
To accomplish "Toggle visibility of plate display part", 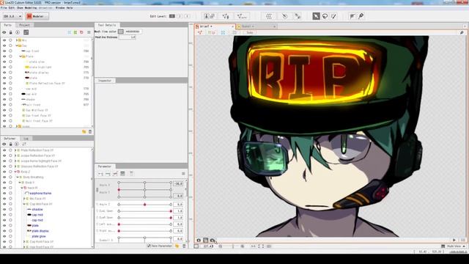I will 4,73.
